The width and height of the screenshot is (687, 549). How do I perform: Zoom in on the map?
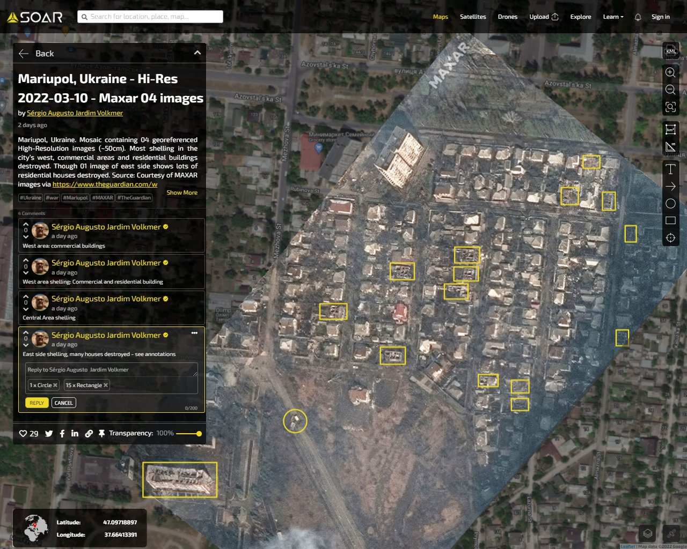[x=670, y=72]
